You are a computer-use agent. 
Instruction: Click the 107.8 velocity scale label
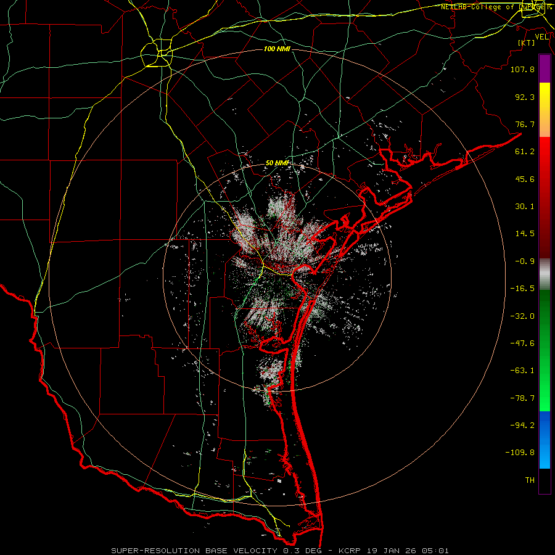tap(522, 69)
